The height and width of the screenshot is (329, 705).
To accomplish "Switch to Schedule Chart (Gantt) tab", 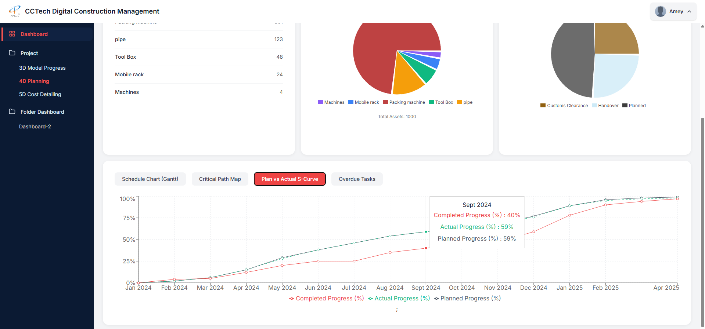I will click(150, 179).
